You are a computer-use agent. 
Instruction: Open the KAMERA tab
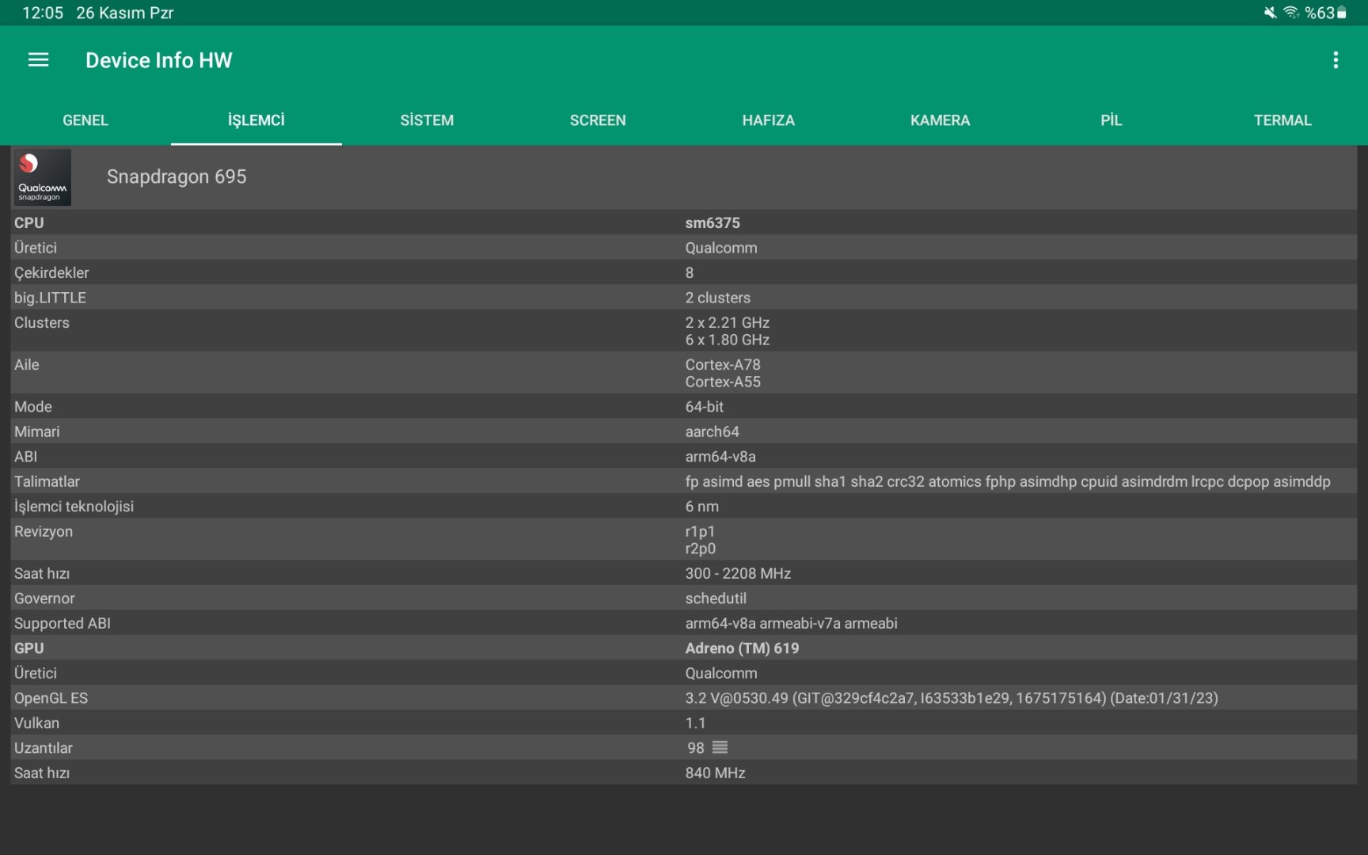[x=940, y=120]
